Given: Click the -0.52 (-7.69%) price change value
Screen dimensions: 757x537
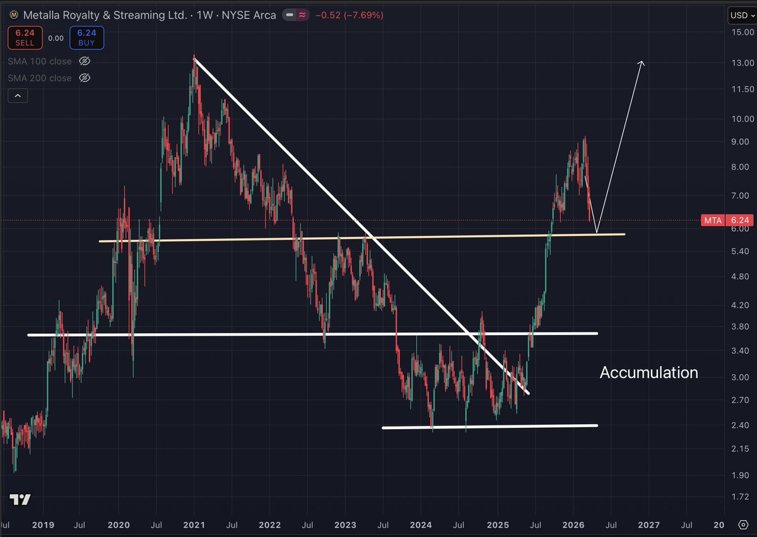Looking at the screenshot, I should pos(348,14).
